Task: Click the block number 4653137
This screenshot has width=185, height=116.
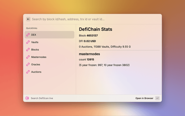Action: 92,35
